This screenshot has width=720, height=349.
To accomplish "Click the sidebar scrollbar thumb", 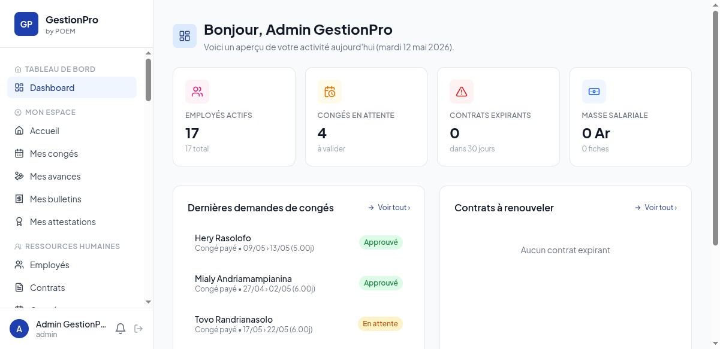I will pyautogui.click(x=149, y=80).
